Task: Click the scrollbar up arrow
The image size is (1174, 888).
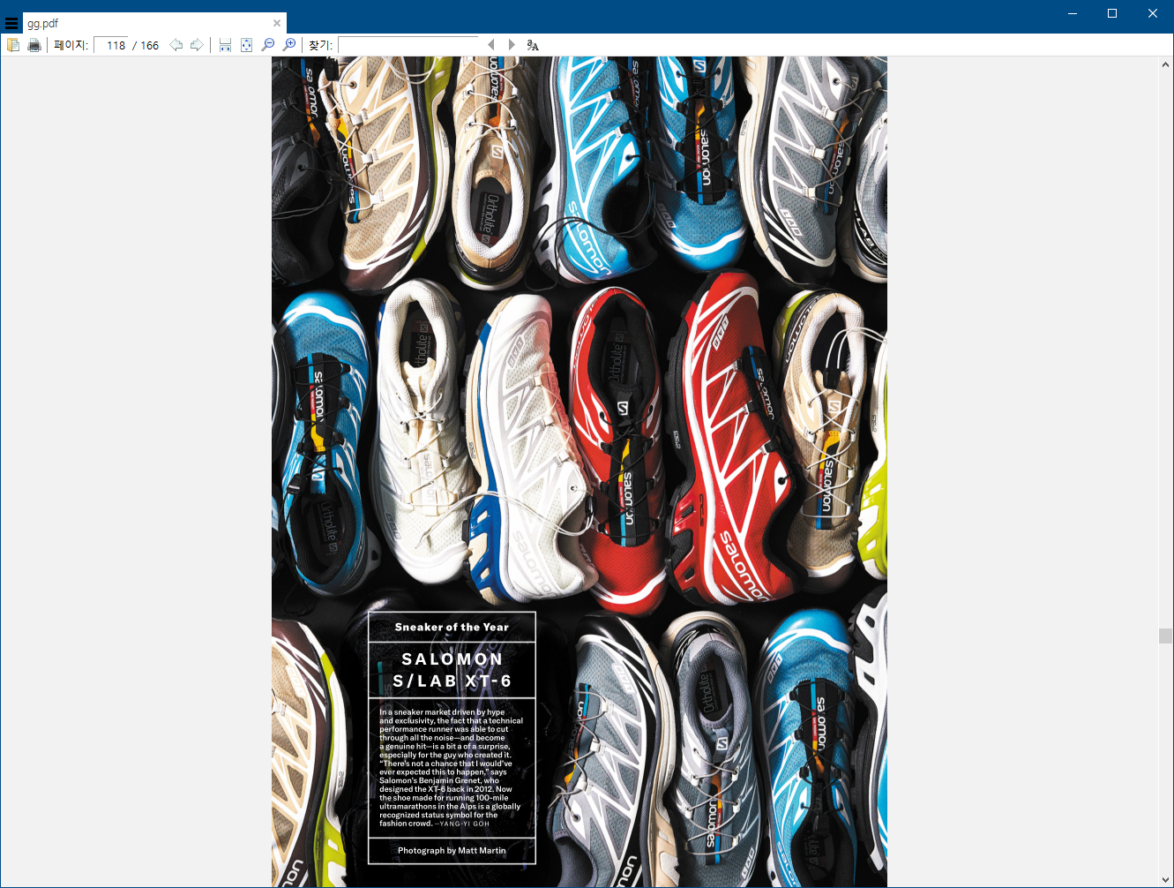Action: (1165, 64)
